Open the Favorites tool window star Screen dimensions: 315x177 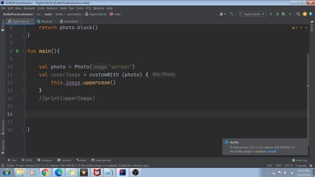click(x=3, y=147)
